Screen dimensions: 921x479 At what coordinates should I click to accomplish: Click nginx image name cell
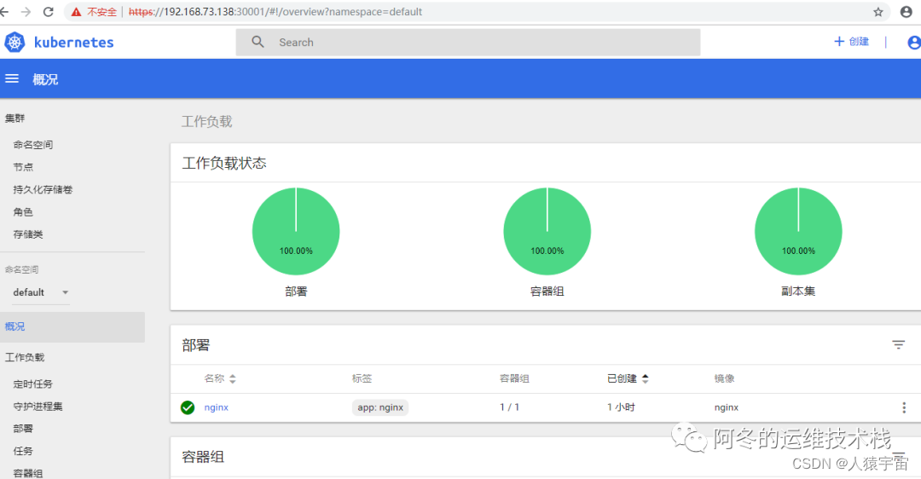tap(727, 407)
